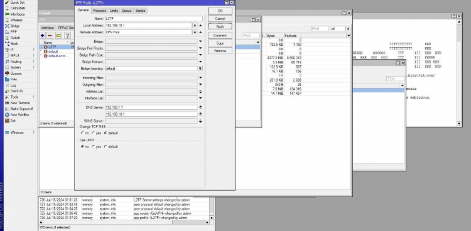This screenshot has height=231, width=471.
Task: Select Change TCP MSS 'yes' radio
Action: click(94, 133)
